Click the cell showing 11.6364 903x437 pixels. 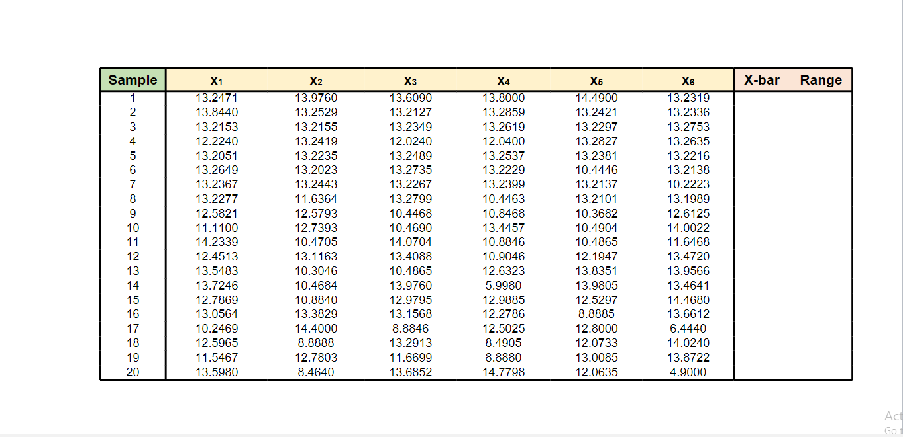[316, 198]
